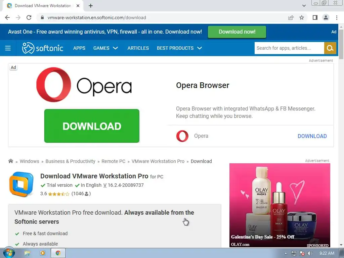Screen dimensions: 344x258
Task: Click the version 16.2.4-20089737 text
Action: pos(126,185)
